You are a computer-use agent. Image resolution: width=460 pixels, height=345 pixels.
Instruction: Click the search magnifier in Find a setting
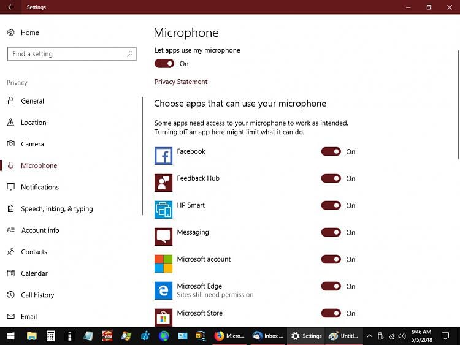(129, 54)
